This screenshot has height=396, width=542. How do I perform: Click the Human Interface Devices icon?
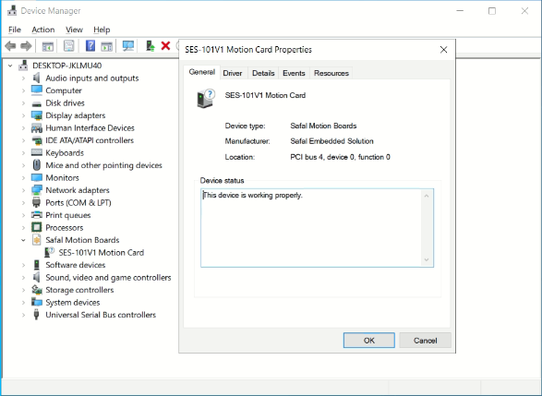point(37,128)
